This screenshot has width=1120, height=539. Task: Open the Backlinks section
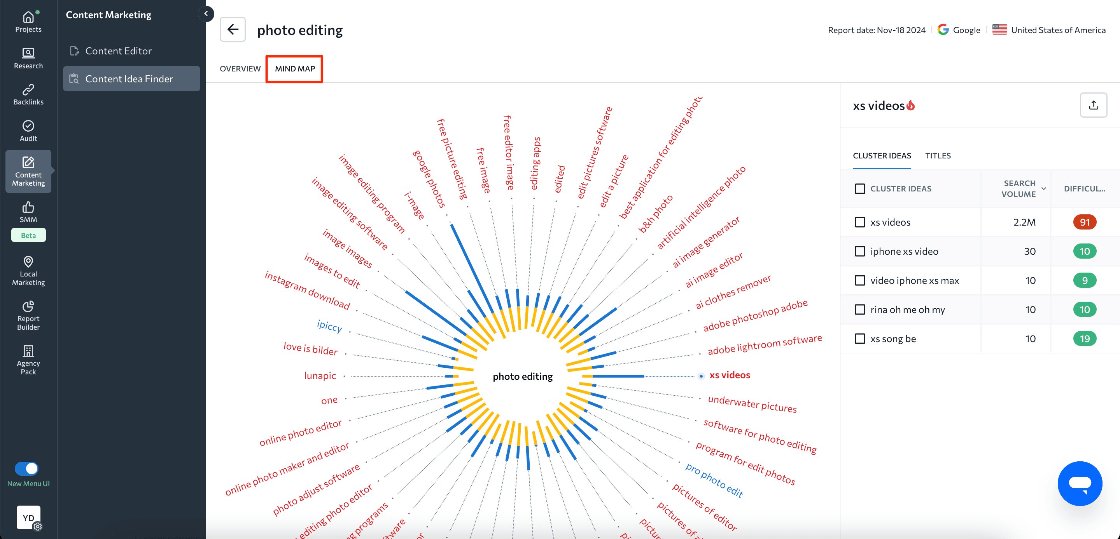[x=28, y=94]
